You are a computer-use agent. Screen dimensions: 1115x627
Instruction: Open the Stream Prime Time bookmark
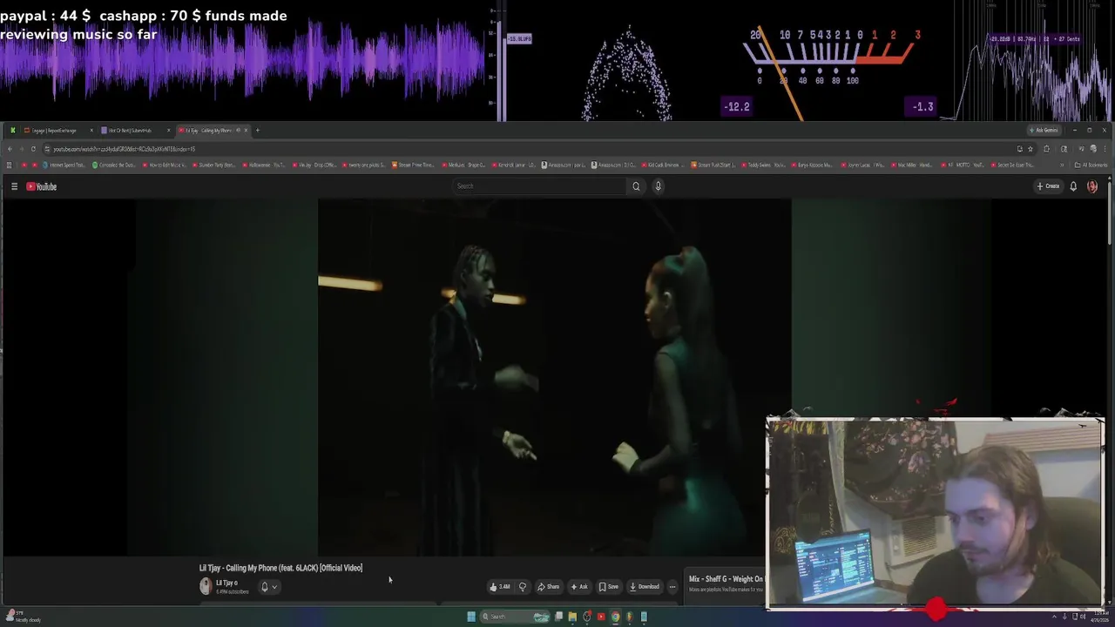(414, 165)
